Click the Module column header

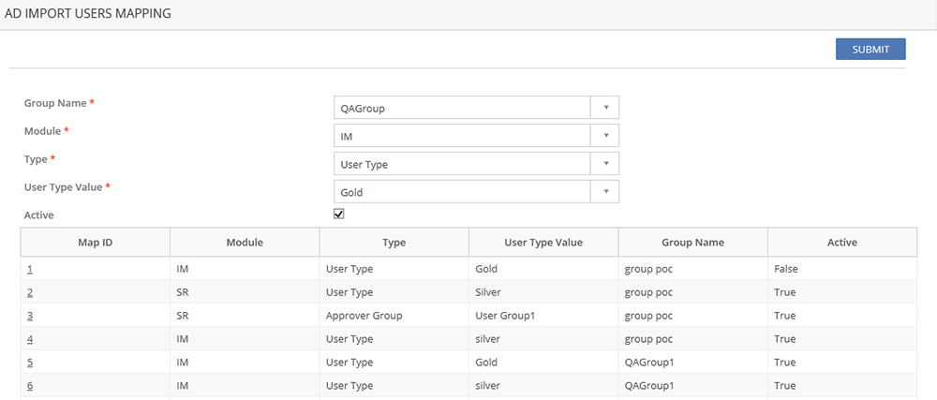point(245,243)
